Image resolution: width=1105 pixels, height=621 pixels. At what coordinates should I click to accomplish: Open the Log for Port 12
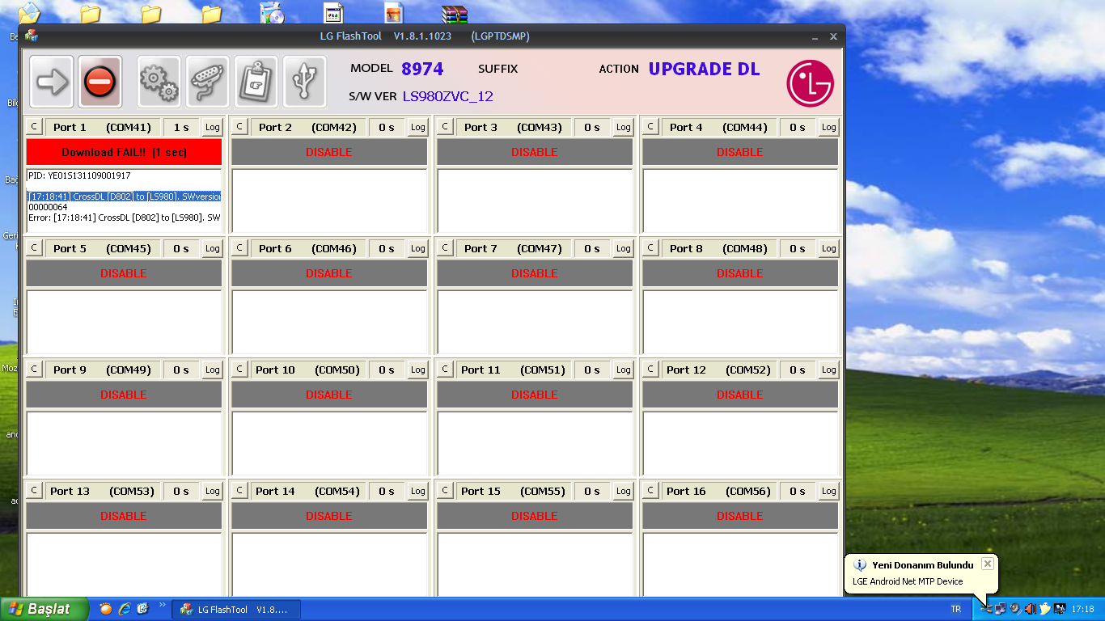[828, 370]
